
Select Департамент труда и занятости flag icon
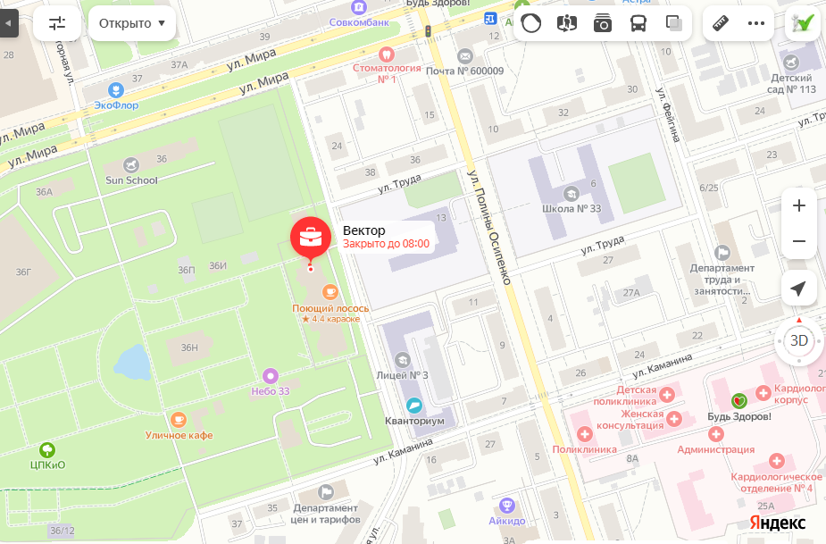tap(722, 253)
